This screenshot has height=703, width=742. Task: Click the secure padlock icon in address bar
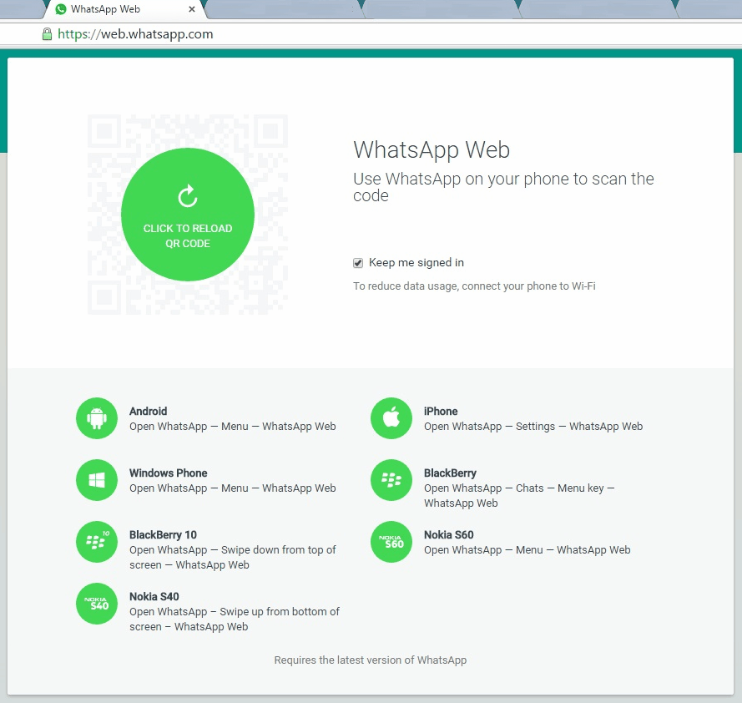coord(47,33)
